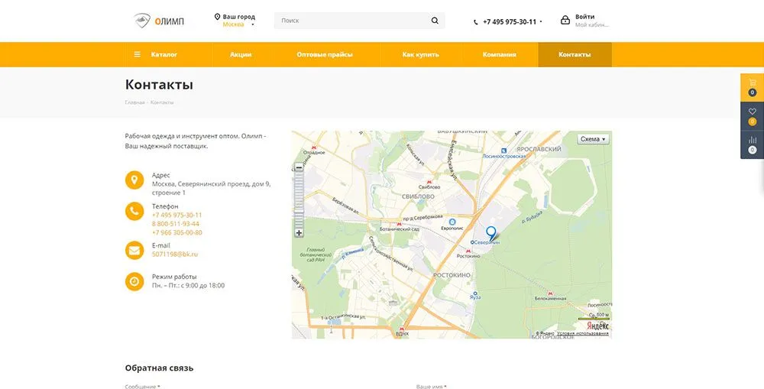The image size is (764, 389).
Task: Open the compare chart side icon
Action: (752, 141)
